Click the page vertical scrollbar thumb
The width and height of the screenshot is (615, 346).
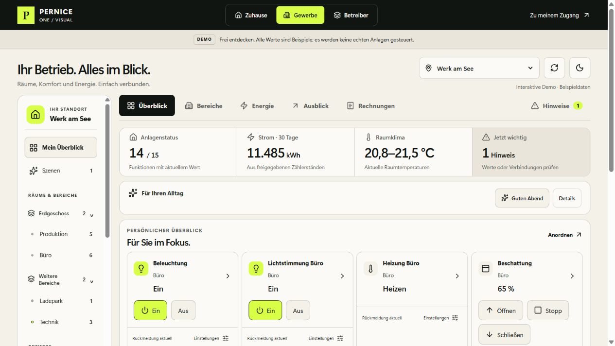click(x=611, y=89)
